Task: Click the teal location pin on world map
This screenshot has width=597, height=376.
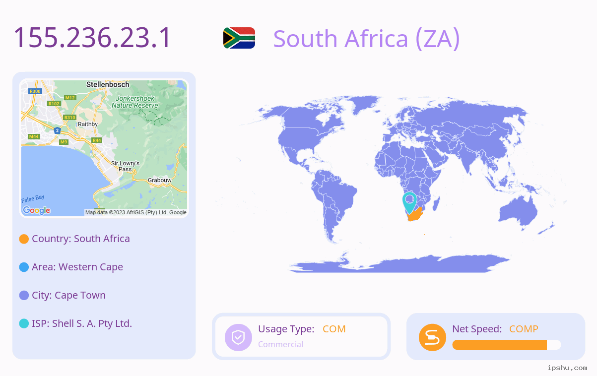Action: pos(409,203)
